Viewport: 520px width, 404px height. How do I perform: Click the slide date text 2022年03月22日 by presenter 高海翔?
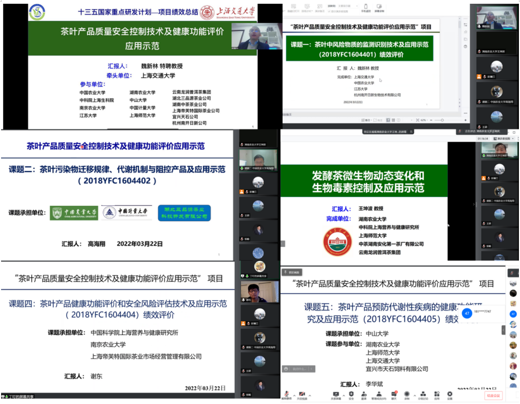[x=139, y=244]
